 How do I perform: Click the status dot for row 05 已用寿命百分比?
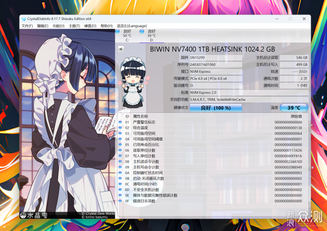(x=120, y=144)
